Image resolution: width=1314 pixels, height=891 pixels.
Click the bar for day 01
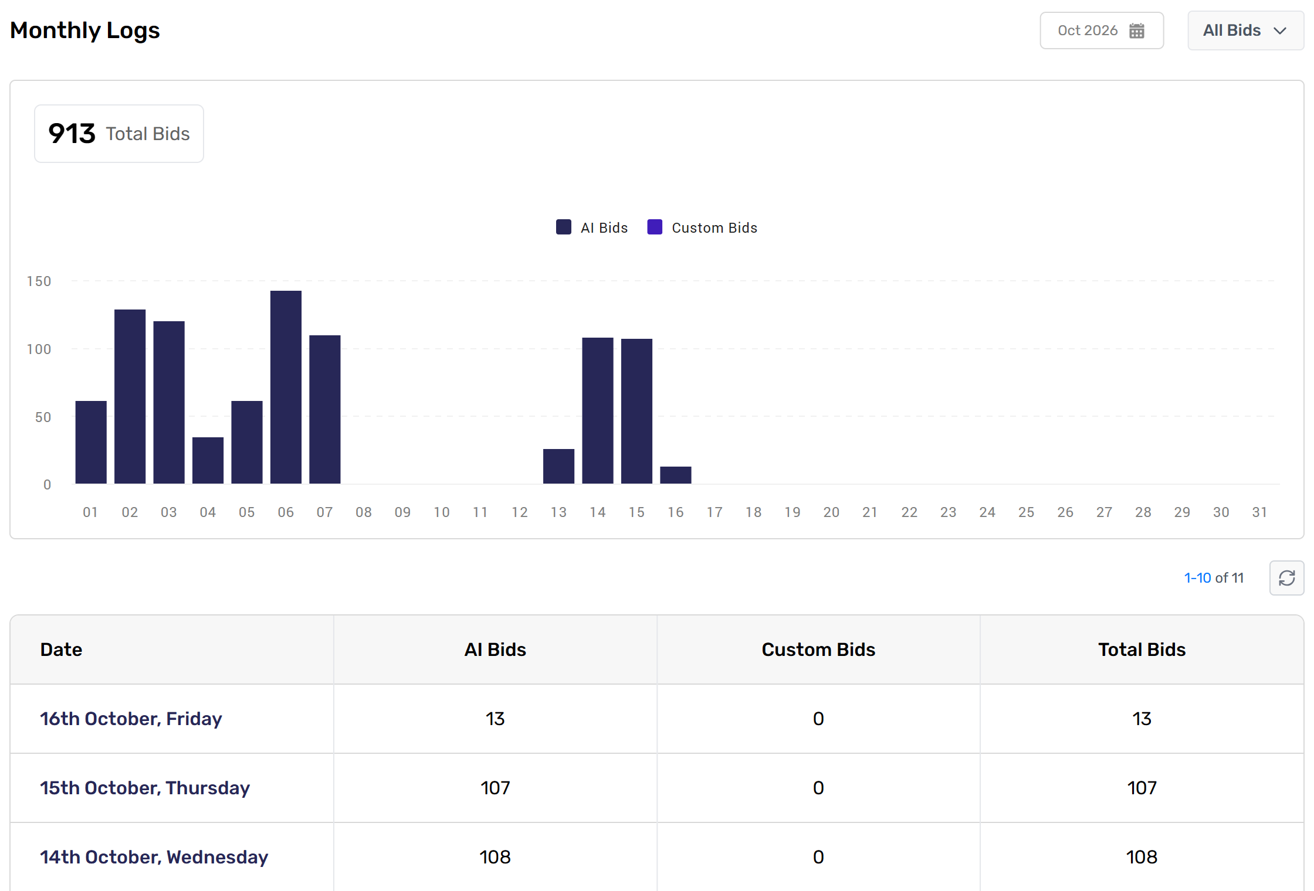pyautogui.click(x=91, y=442)
